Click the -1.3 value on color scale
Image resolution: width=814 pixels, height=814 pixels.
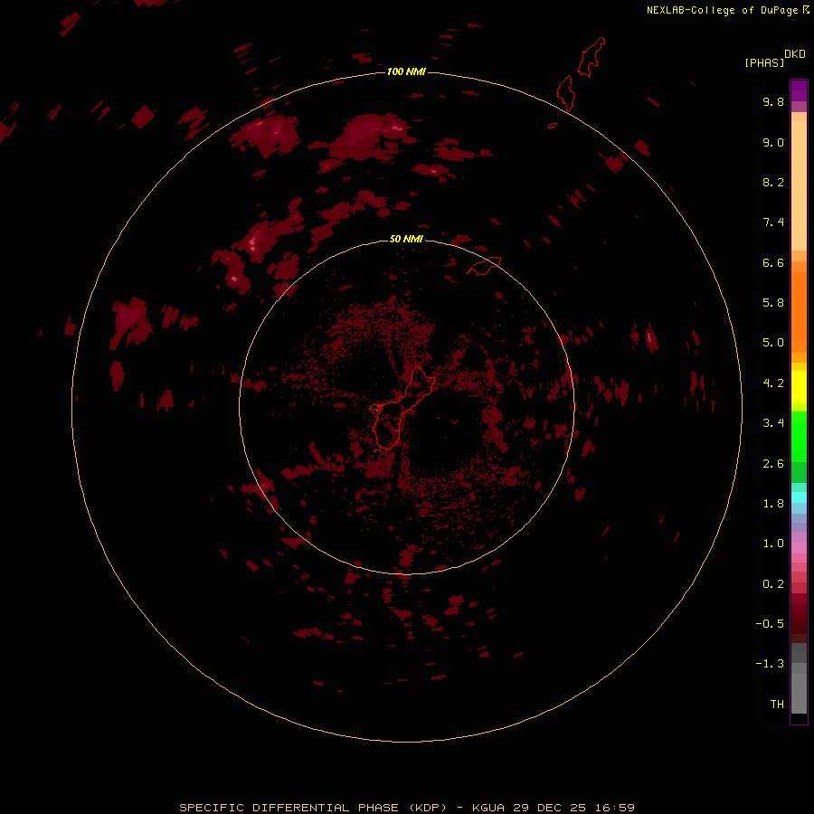[770, 664]
